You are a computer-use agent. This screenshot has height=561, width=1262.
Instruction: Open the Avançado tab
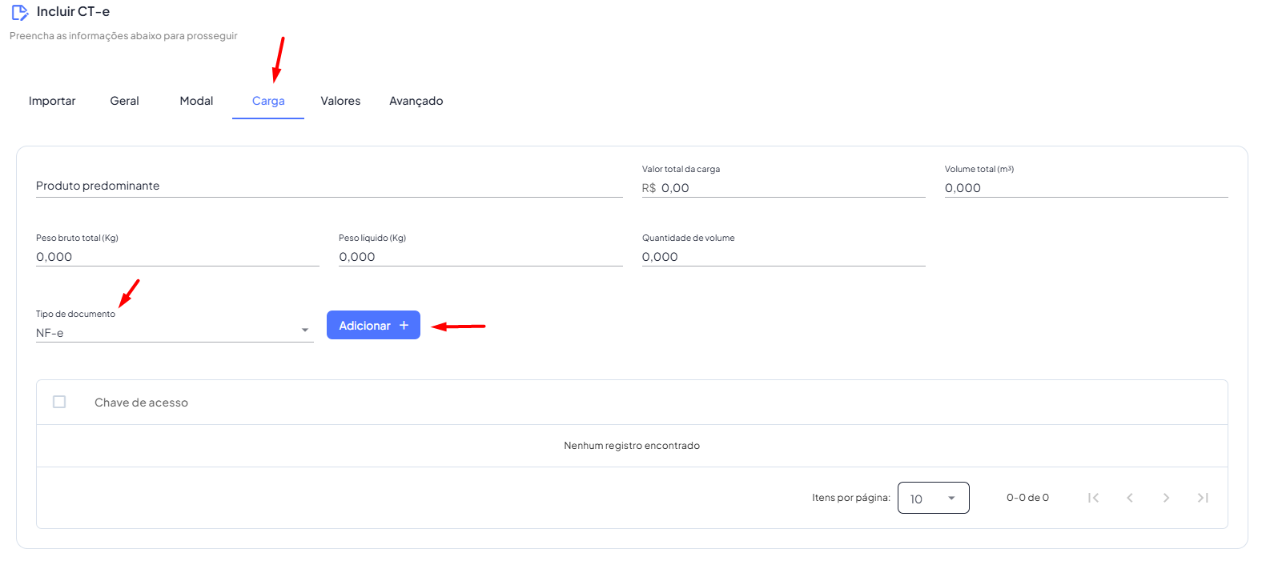click(x=416, y=101)
